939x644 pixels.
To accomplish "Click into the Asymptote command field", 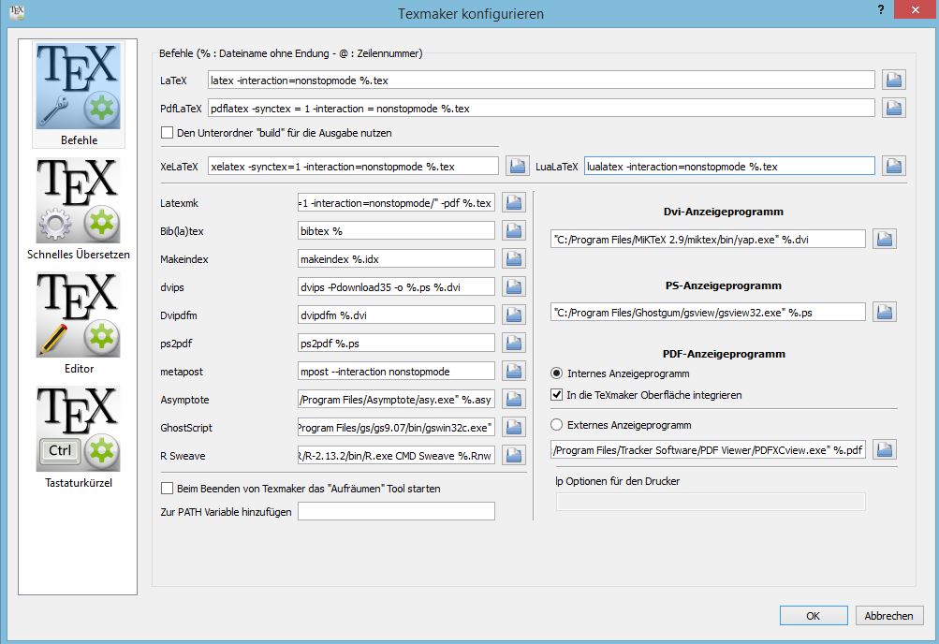I will (396, 400).
